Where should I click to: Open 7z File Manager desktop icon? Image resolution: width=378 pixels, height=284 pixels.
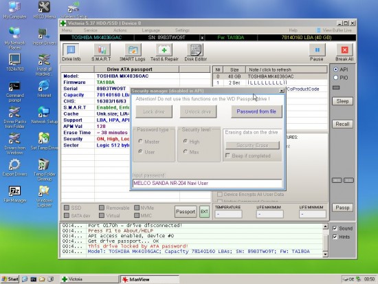coord(14,194)
